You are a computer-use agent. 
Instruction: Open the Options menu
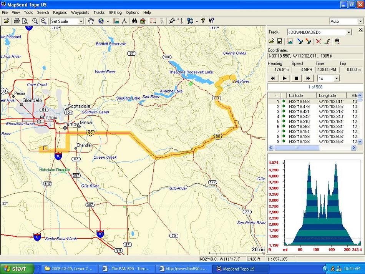[x=132, y=13]
